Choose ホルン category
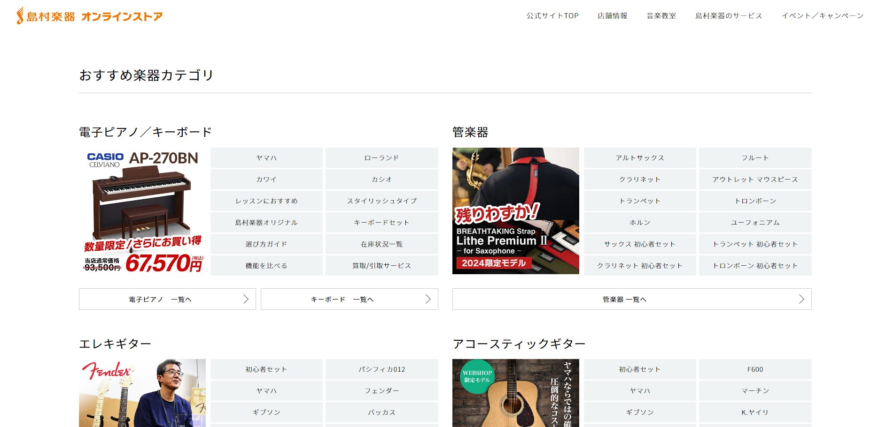Screen dimensions: 878x427 pyautogui.click(x=640, y=223)
